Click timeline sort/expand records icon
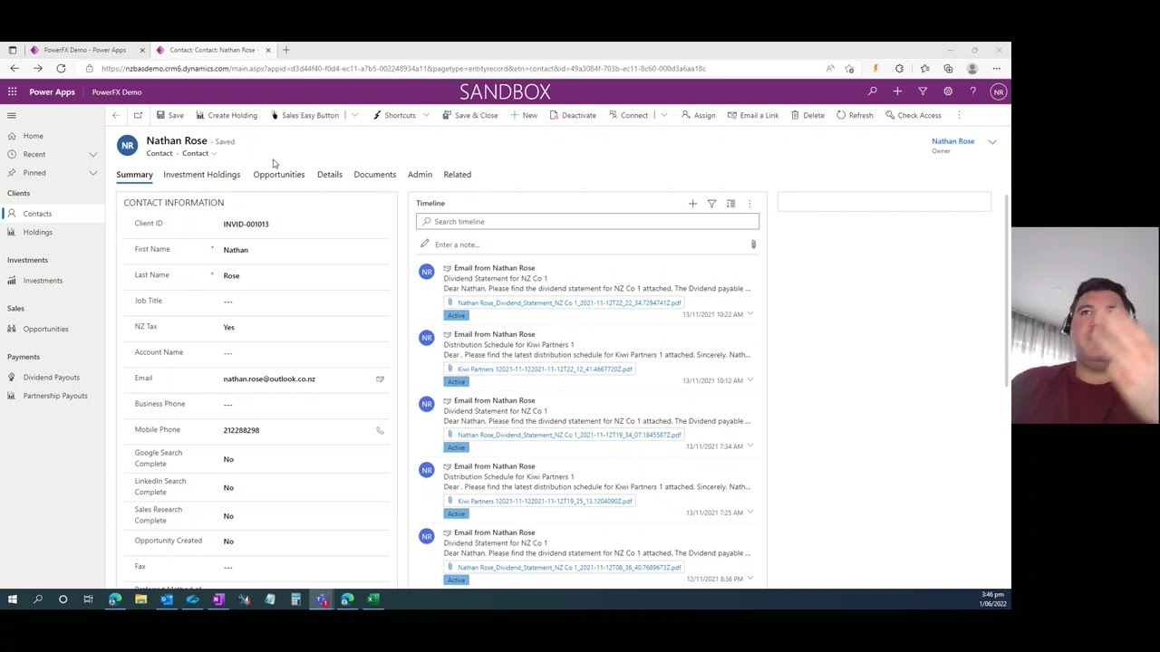Viewport: 1160px width, 652px height. pyautogui.click(x=730, y=204)
